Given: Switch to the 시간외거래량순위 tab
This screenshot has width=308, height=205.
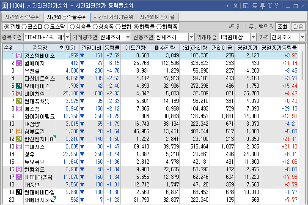Looking at the screenshot, I should coord(113,17).
